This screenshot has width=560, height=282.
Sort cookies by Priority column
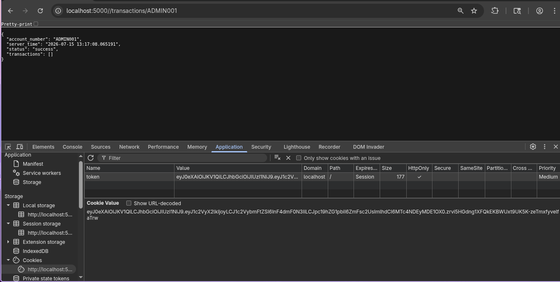[548, 168]
